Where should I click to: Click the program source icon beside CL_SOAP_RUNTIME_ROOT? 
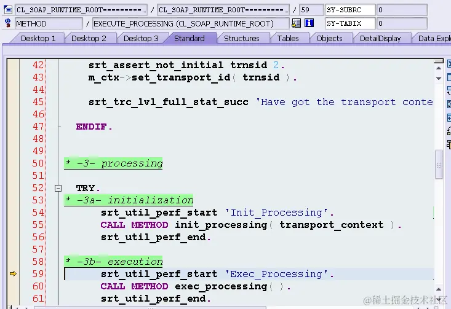tap(8, 10)
